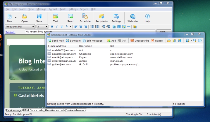Expand the Trebuchet MS font dropdown
210x122 pixels.
[x=34, y=27]
